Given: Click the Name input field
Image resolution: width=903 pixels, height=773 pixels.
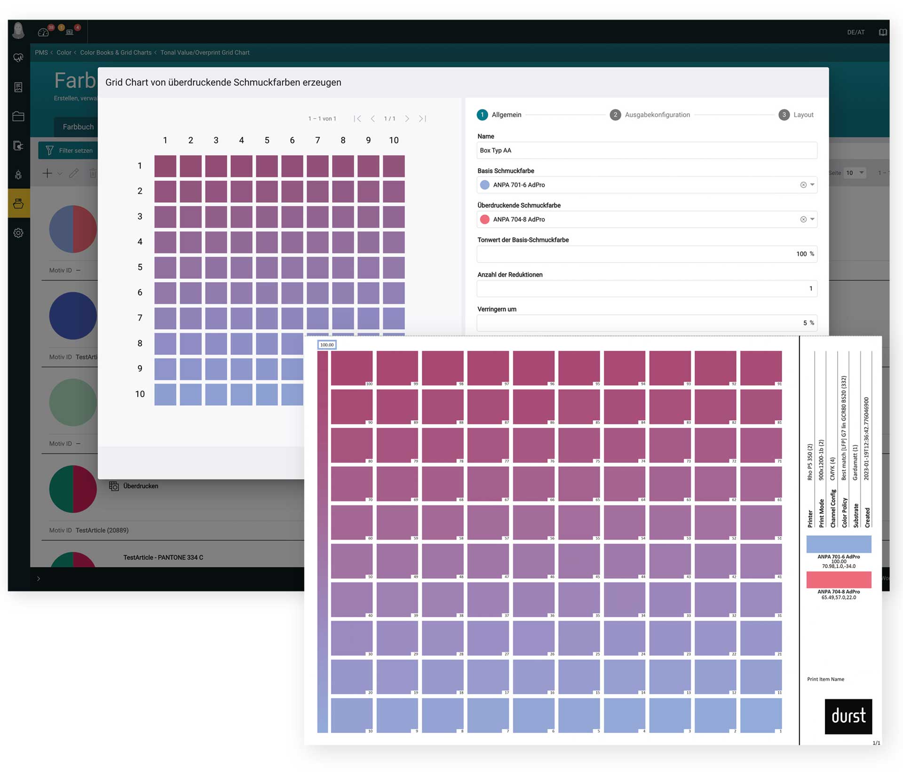Looking at the screenshot, I should click(647, 151).
